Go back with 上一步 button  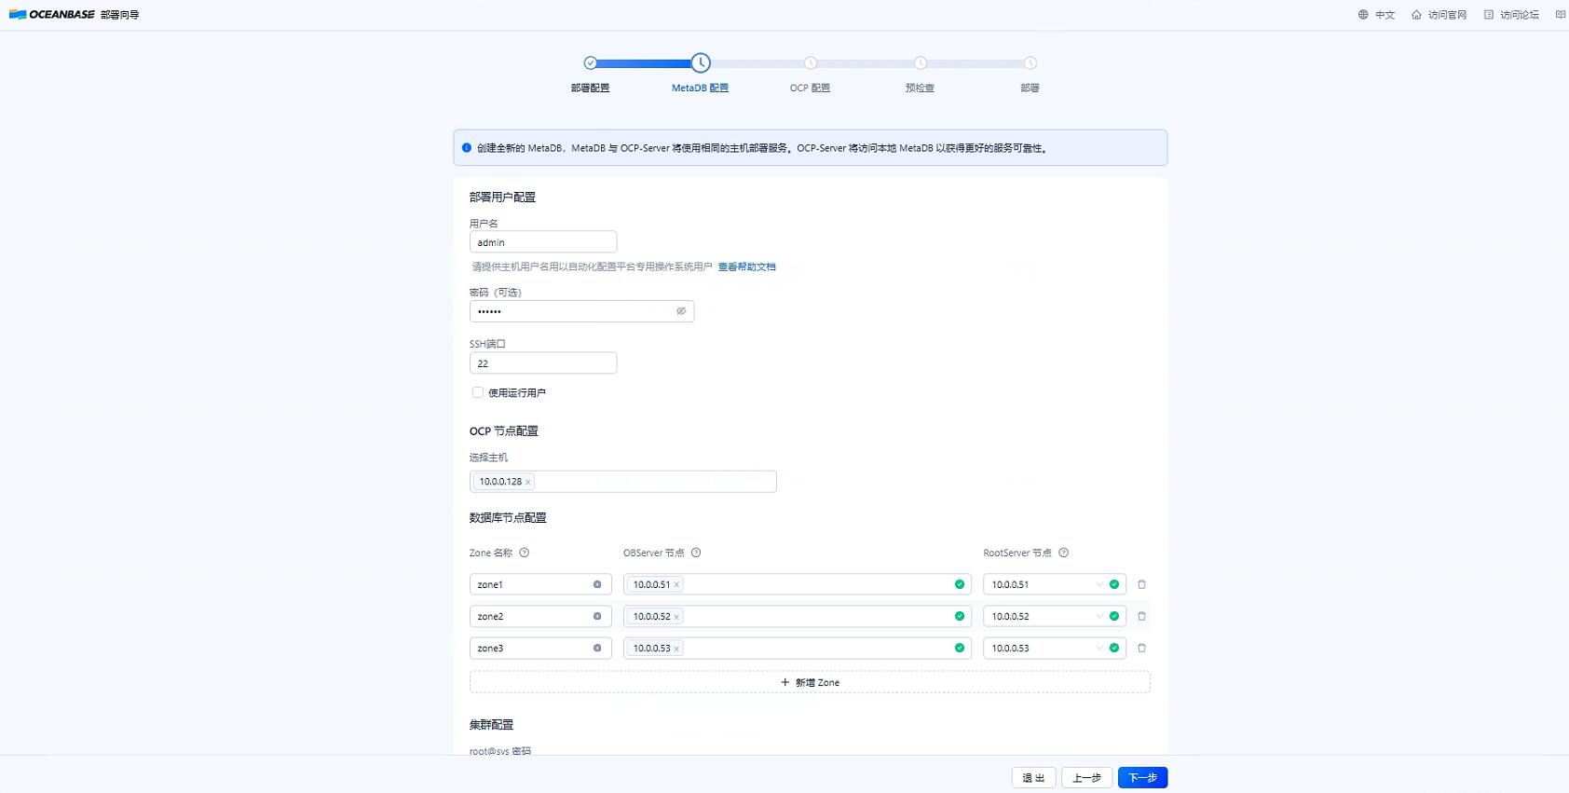[1087, 777]
